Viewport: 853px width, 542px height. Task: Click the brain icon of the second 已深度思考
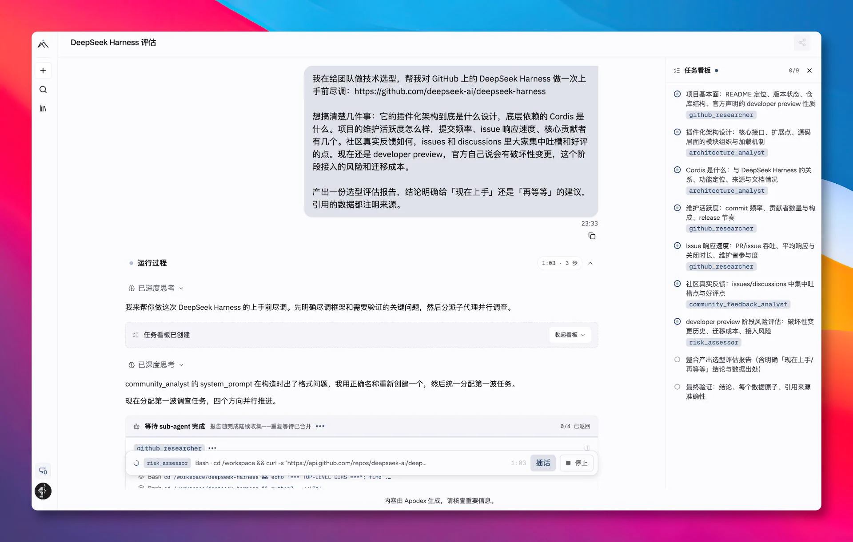132,365
